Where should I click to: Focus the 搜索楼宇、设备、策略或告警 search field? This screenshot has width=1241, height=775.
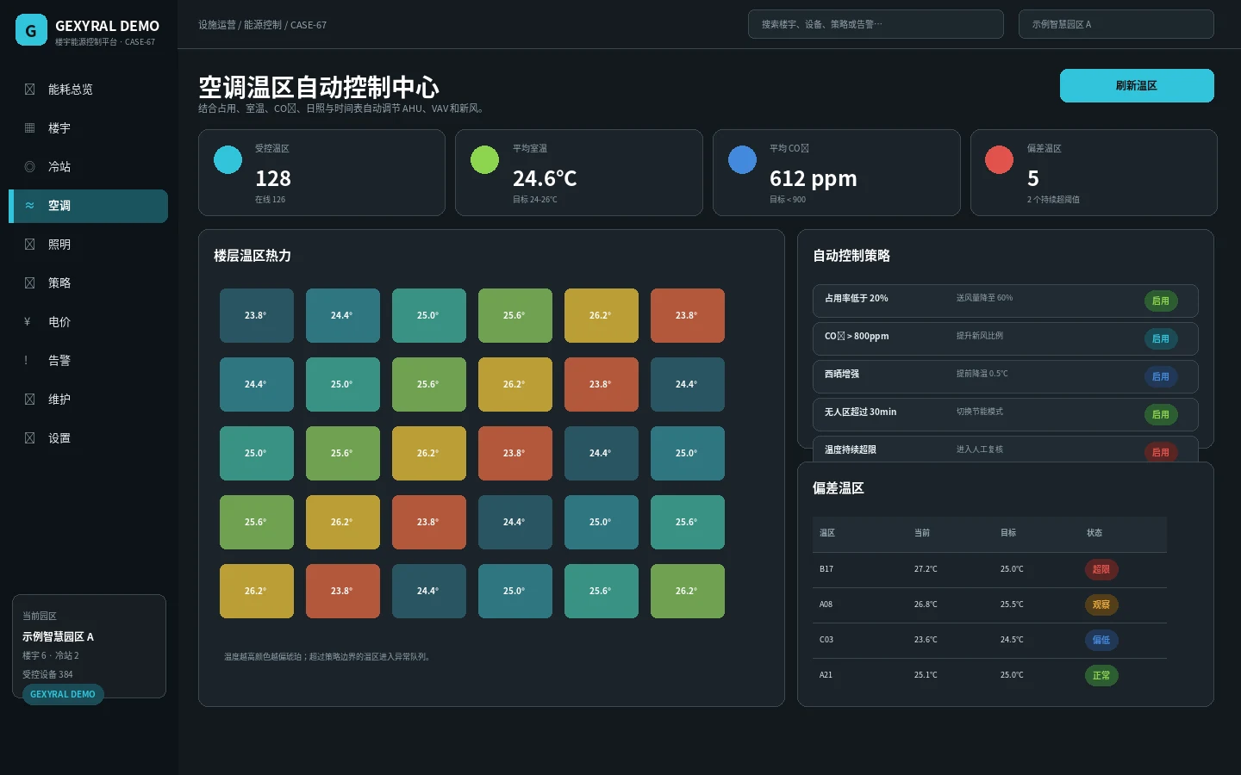[x=876, y=24]
